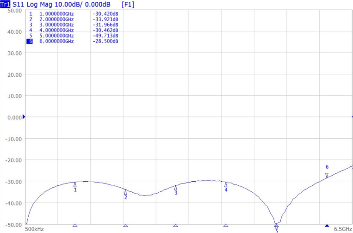Click filled blue marker triangle on bottom axis
This screenshot has height=233, width=353.
pos(327,226)
